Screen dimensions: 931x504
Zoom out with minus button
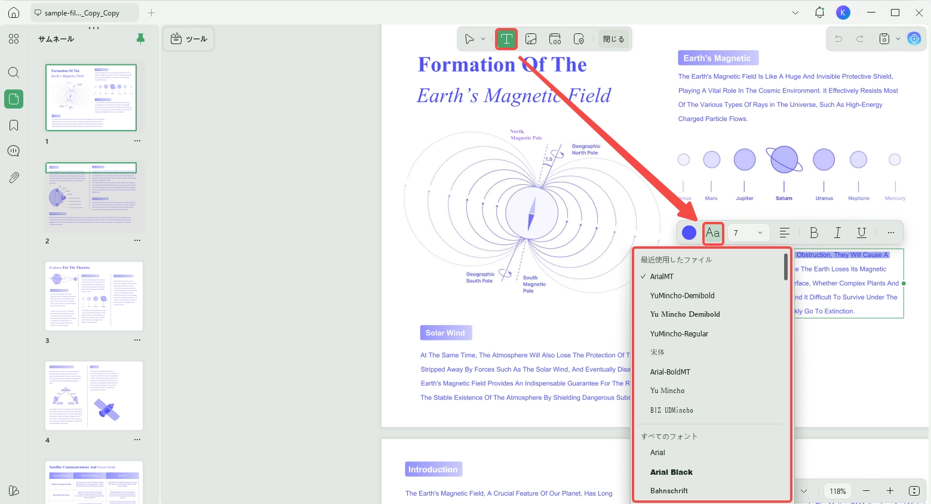[x=866, y=491]
